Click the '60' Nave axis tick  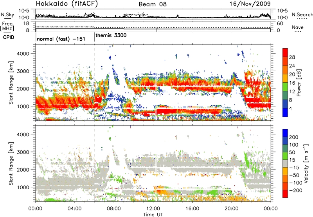click(x=280, y=24)
